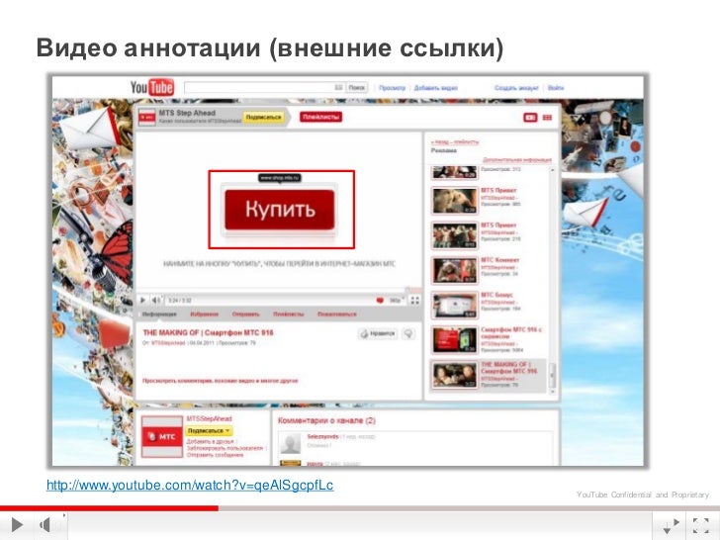Open the Добавить видео link

tap(436, 88)
